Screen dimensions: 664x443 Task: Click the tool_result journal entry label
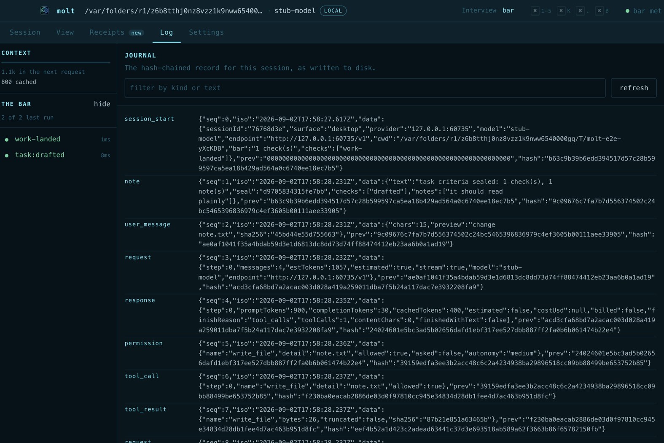point(145,409)
